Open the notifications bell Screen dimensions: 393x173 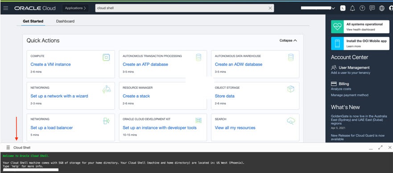352,8
